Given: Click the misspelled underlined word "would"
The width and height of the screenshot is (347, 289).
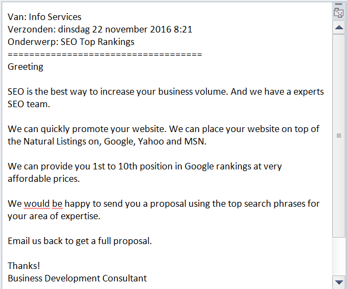Looking at the screenshot, I should 37,204.
